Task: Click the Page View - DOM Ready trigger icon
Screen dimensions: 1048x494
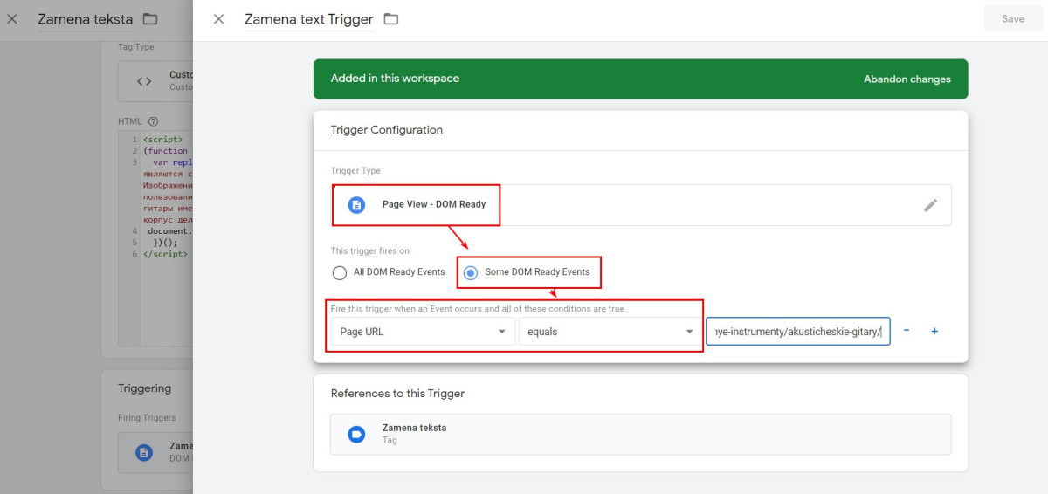Action: [x=355, y=205]
